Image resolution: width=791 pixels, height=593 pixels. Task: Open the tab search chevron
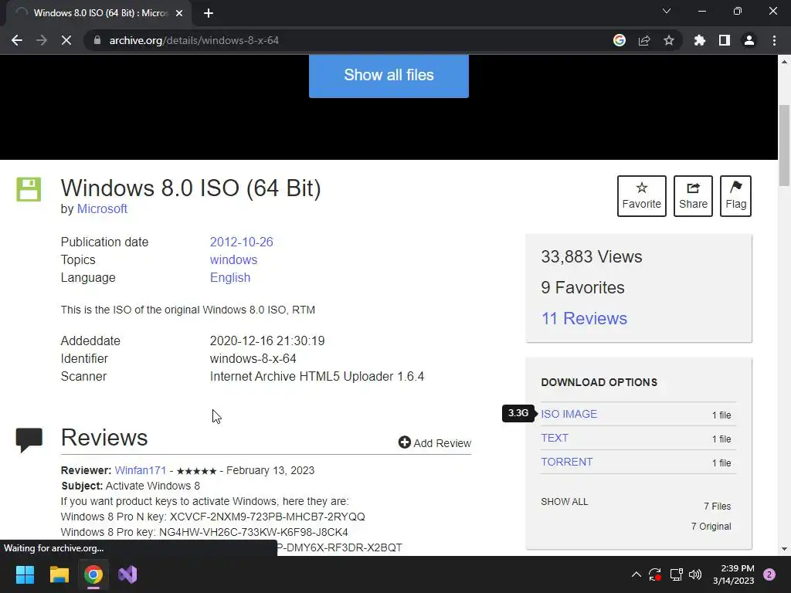pyautogui.click(x=667, y=11)
